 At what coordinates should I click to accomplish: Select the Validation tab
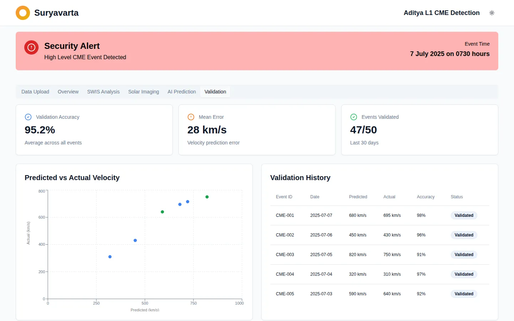point(215,92)
